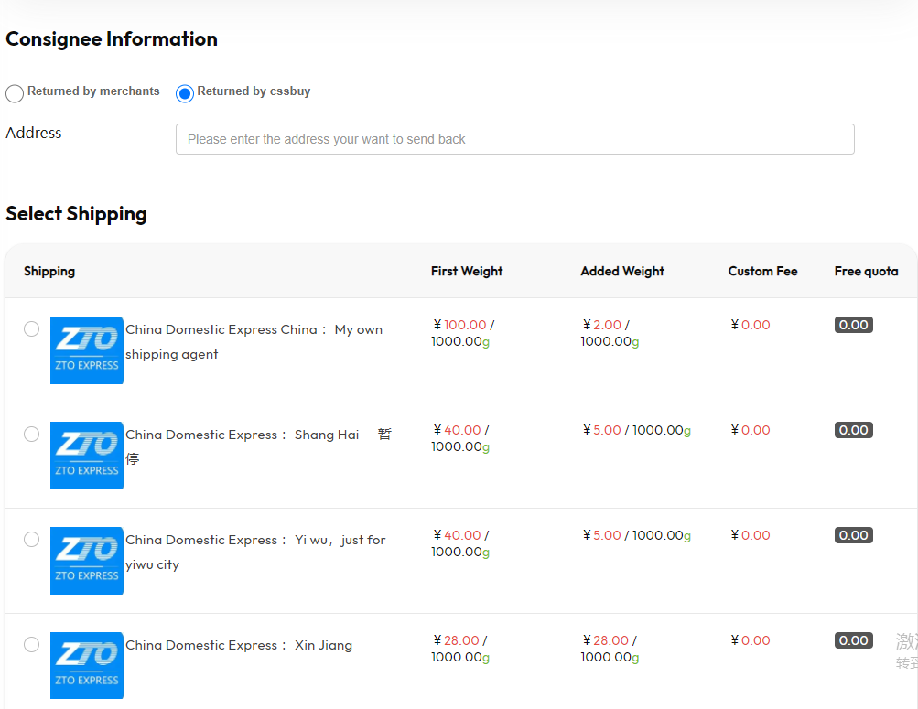
Task: Click the ¥5.00 added weight for Yi wu
Action: [602, 535]
